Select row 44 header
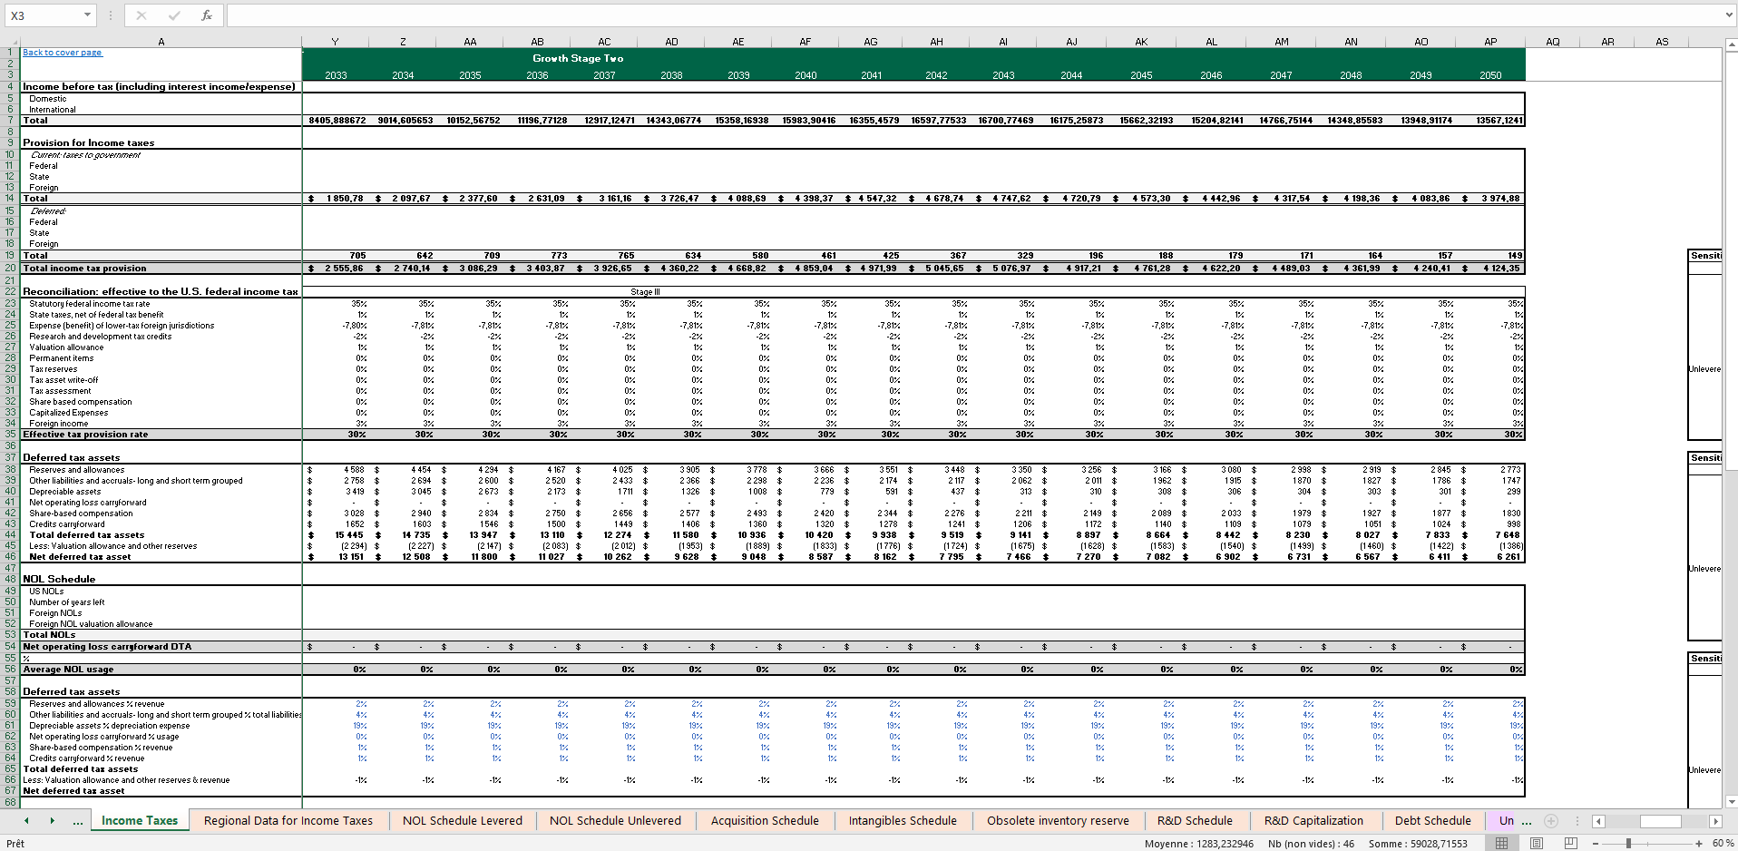 pos(10,534)
